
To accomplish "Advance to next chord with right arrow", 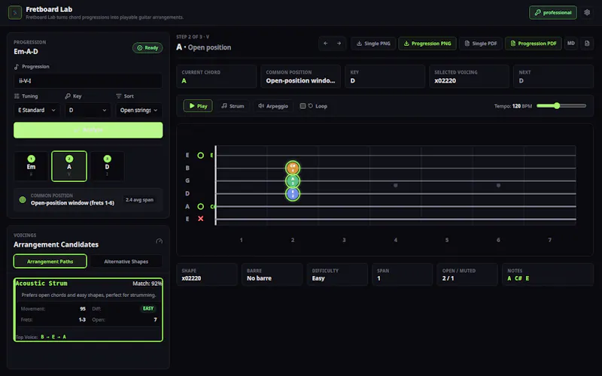I will click(x=339, y=44).
